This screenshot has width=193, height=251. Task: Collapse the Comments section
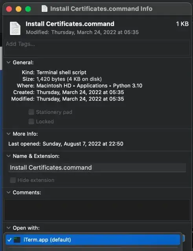click(x=9, y=192)
